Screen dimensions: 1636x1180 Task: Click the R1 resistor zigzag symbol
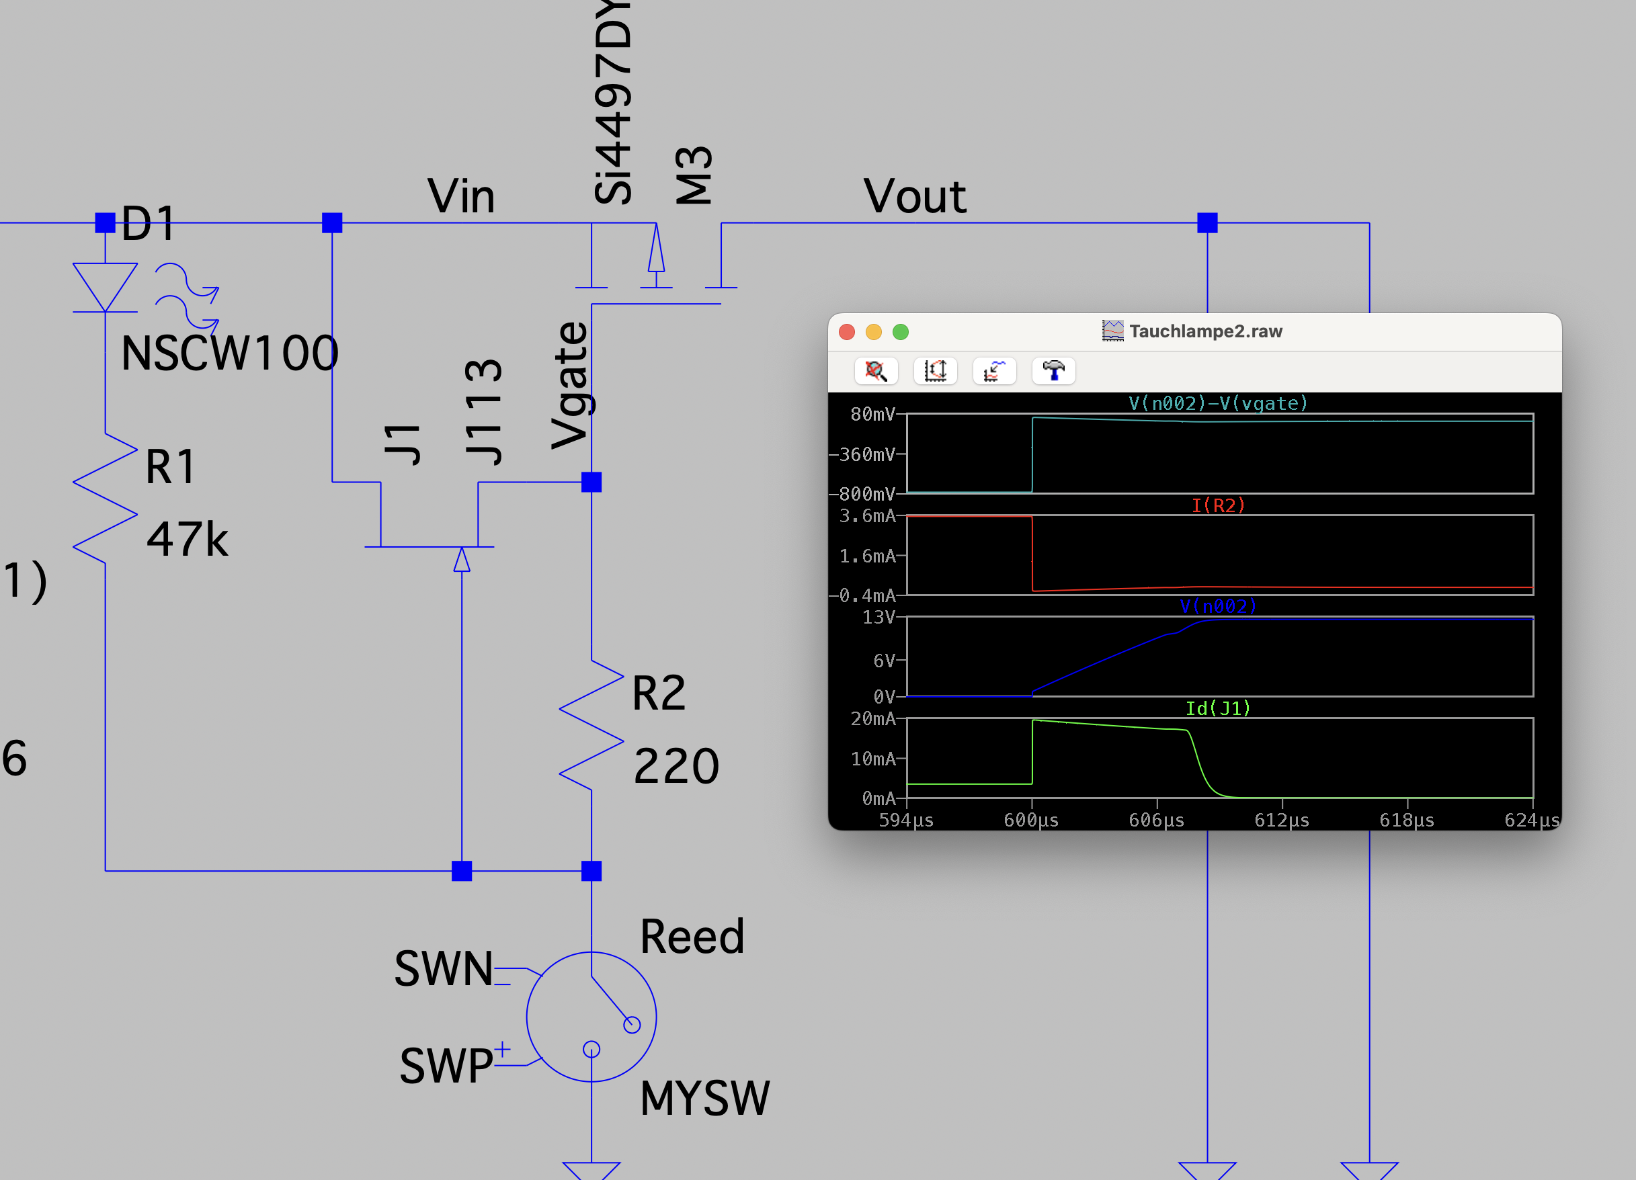click(x=106, y=498)
